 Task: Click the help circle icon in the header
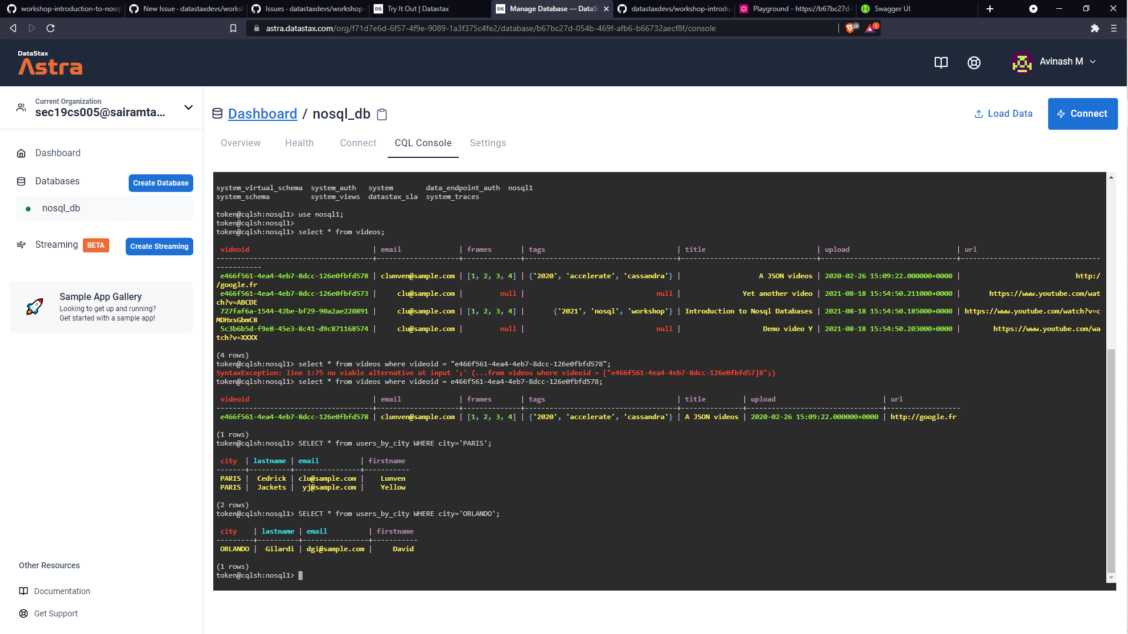(973, 63)
